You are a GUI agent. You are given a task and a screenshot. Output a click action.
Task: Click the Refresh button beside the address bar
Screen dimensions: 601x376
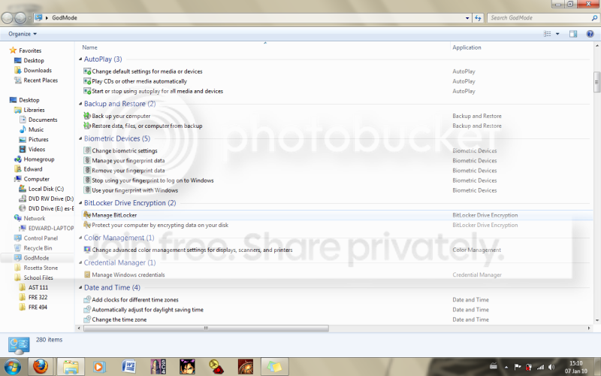(478, 17)
